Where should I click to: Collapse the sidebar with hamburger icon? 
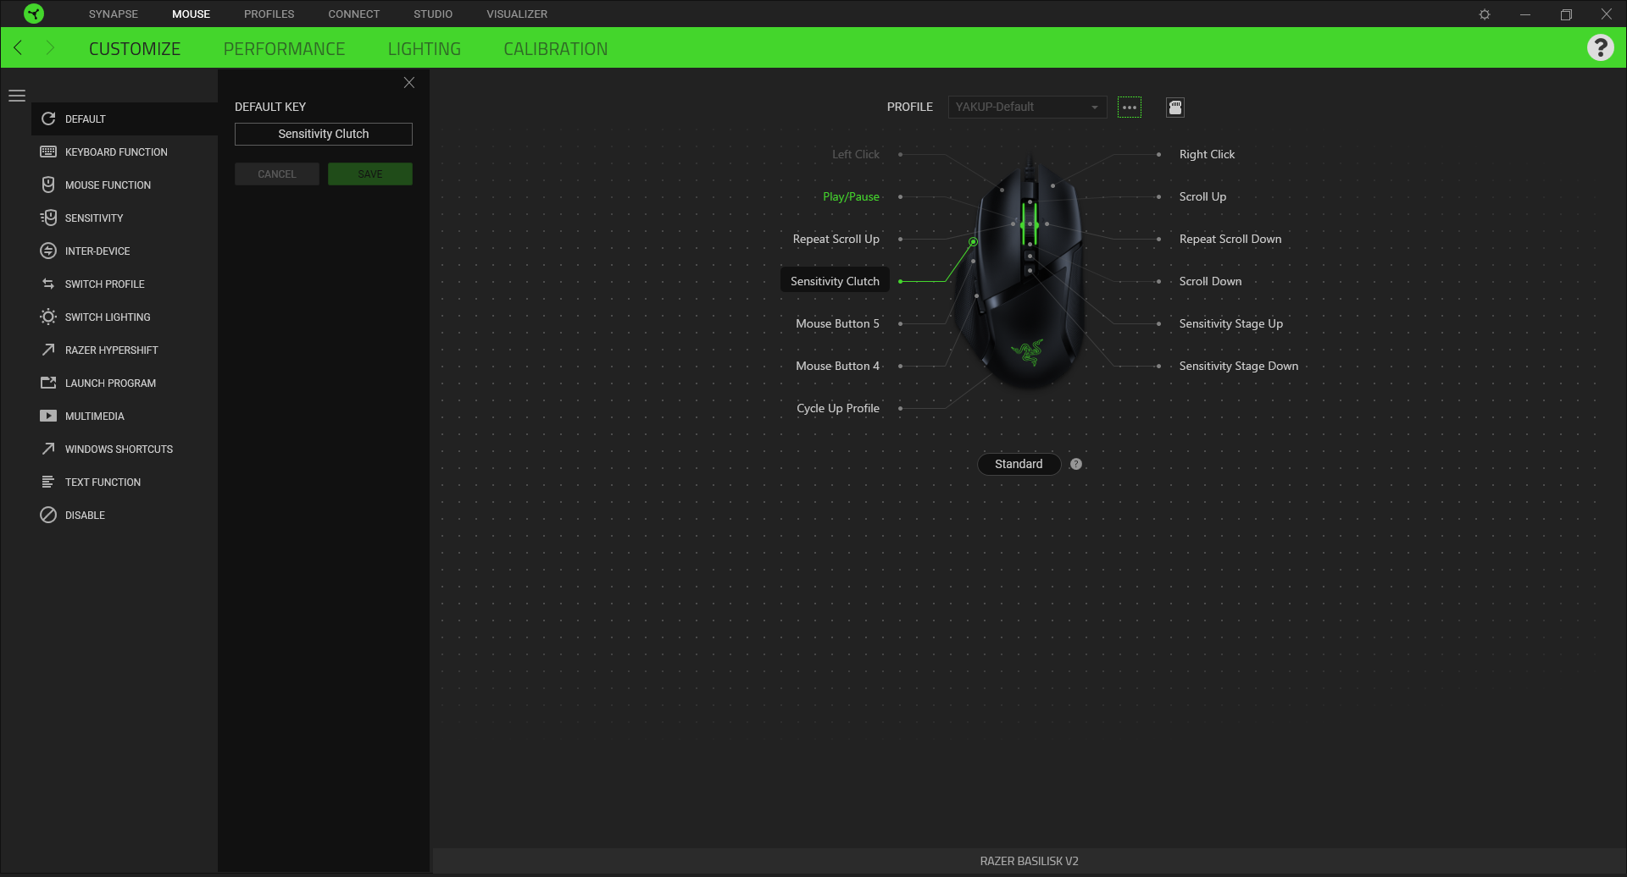click(x=17, y=96)
